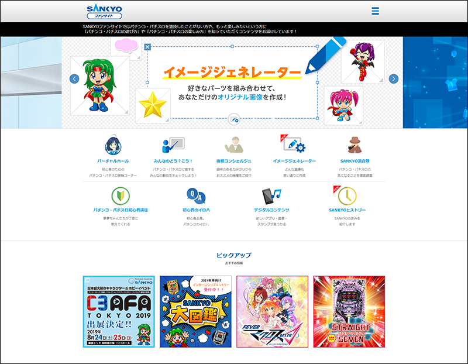Advance to the next carousel slide
This screenshot has width=468, height=364.
(x=394, y=79)
